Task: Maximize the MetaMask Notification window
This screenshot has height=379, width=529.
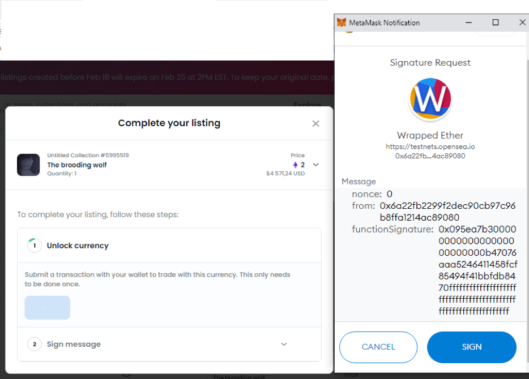Action: click(496, 23)
